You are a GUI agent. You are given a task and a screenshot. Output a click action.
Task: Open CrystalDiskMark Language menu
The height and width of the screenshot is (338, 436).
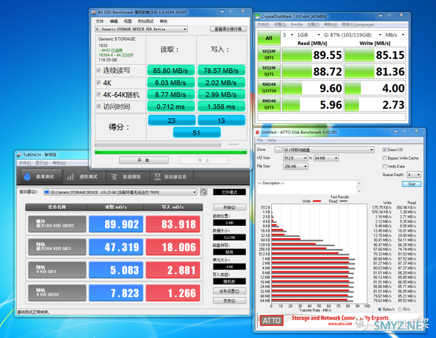click(x=358, y=25)
